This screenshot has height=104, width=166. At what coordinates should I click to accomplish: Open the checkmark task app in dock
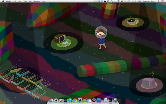[94, 100]
